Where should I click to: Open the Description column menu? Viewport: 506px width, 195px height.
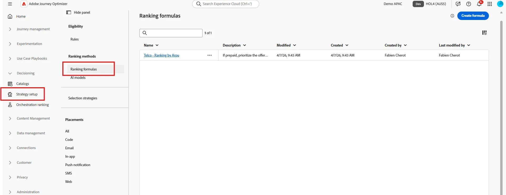coord(245,45)
